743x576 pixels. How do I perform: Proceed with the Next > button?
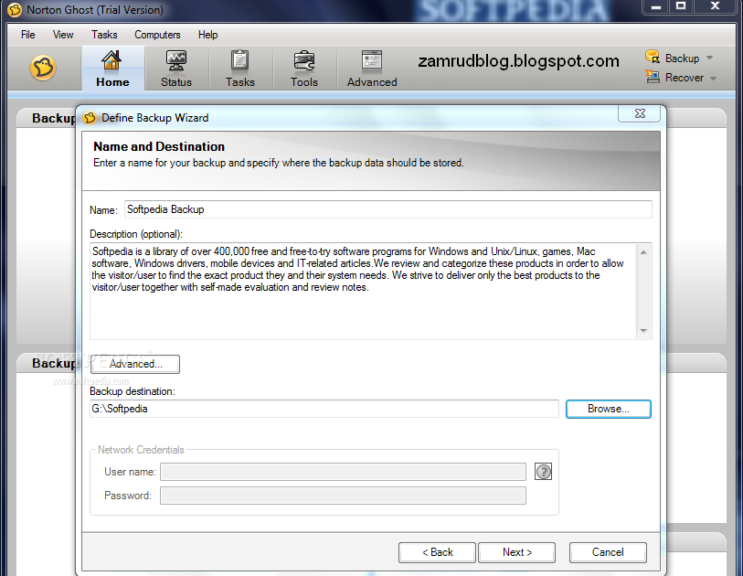[x=516, y=552]
